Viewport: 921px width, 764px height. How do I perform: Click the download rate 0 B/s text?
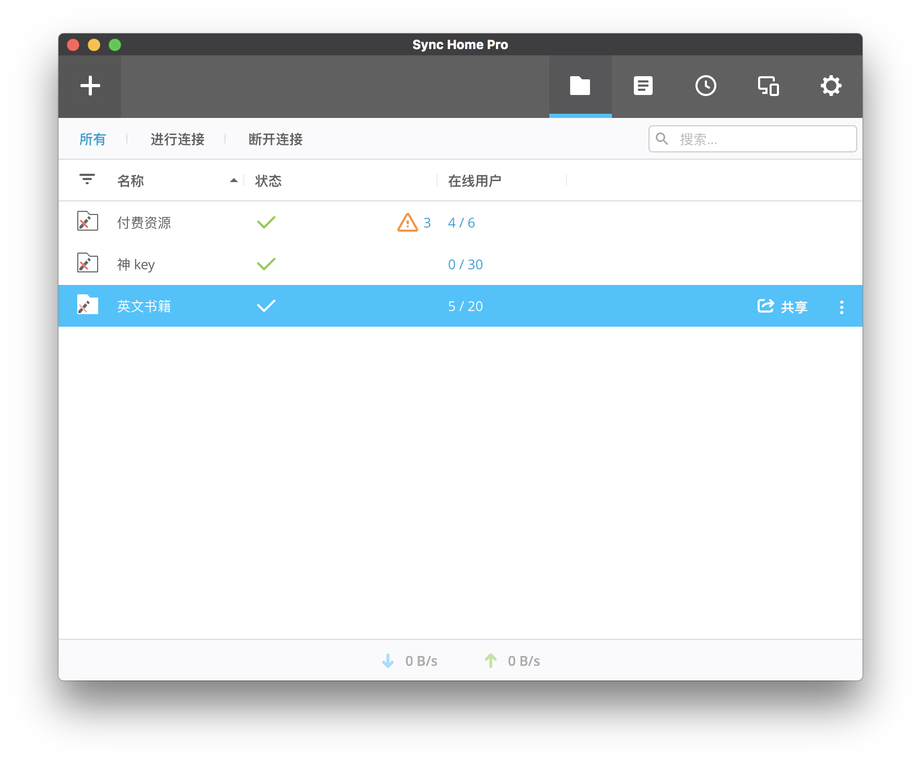421,661
